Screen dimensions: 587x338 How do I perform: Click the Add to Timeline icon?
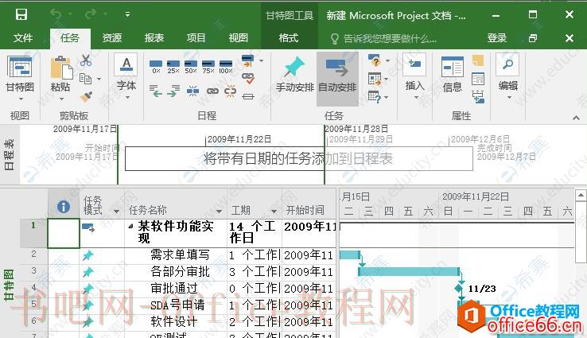[x=478, y=97]
